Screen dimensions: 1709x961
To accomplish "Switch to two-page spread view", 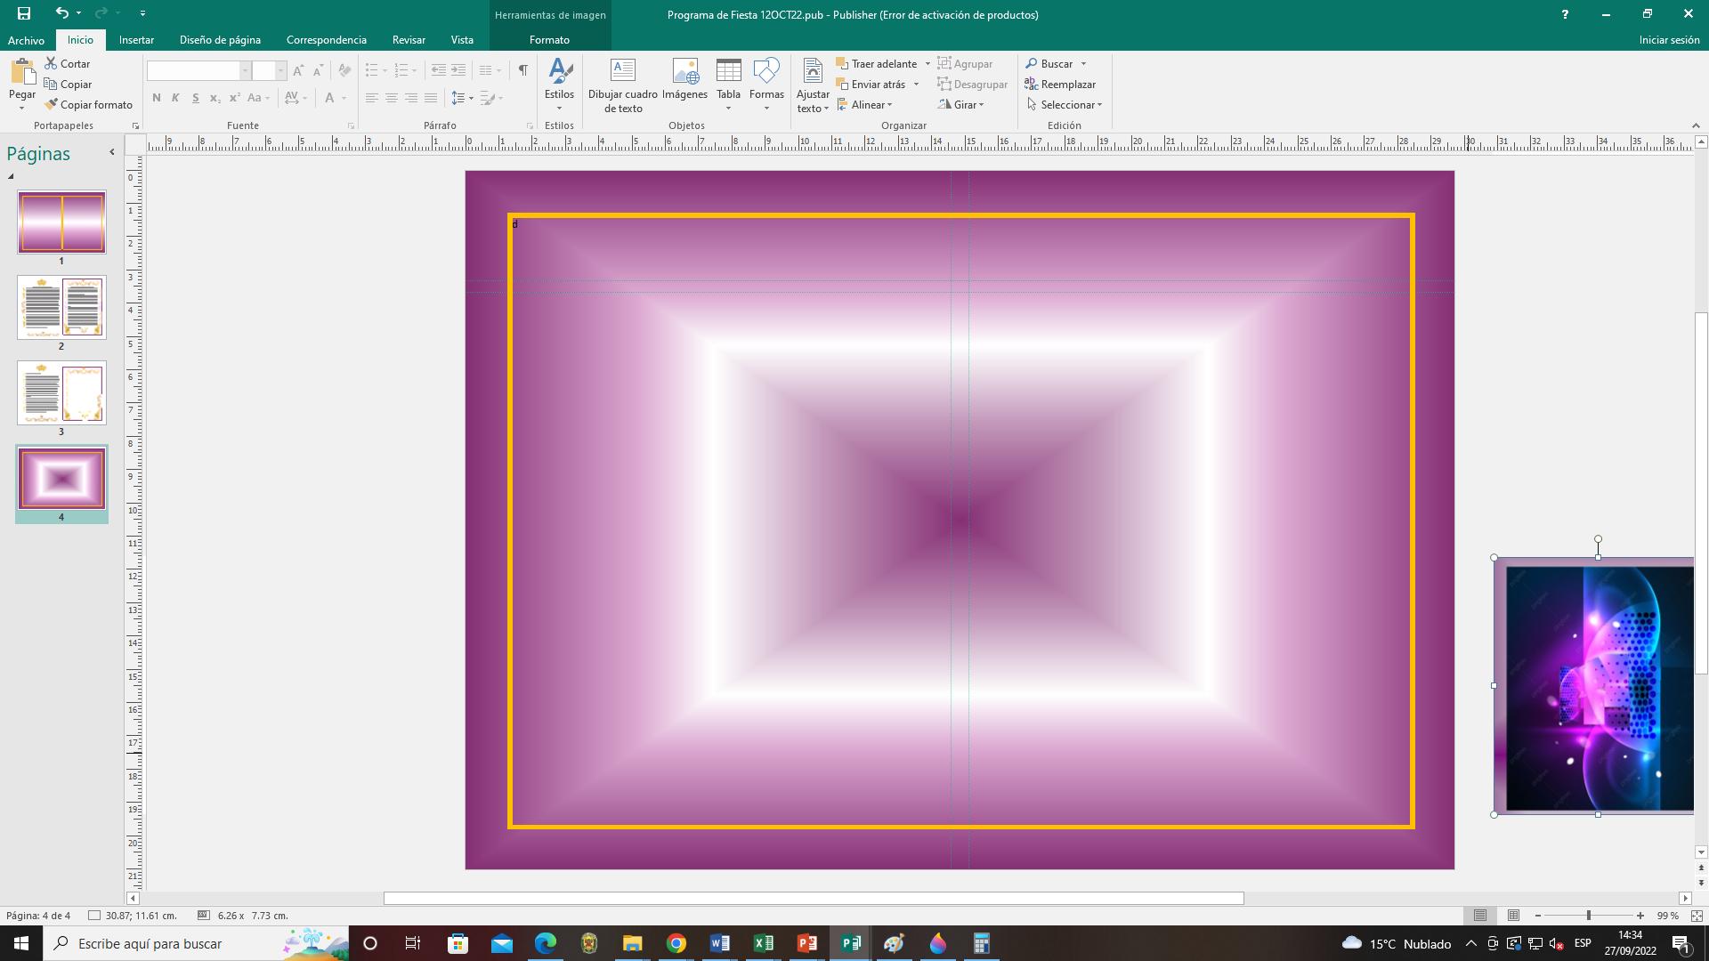I will pyautogui.click(x=1513, y=915).
